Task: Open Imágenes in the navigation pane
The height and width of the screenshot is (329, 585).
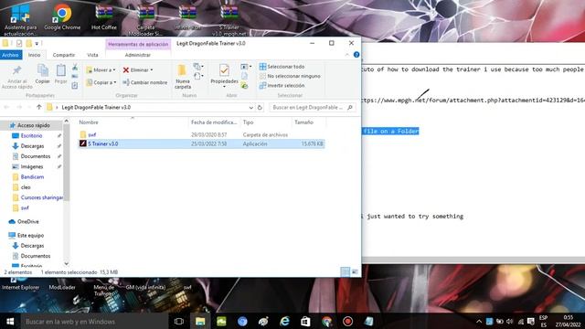Action: point(32,166)
